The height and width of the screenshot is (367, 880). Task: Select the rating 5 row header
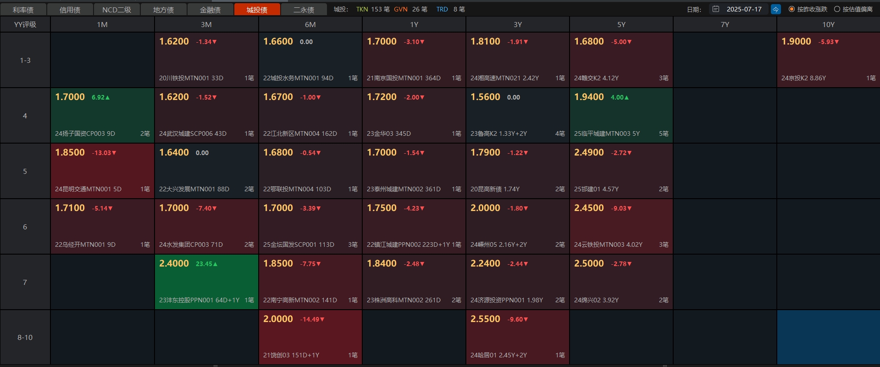tap(25, 171)
